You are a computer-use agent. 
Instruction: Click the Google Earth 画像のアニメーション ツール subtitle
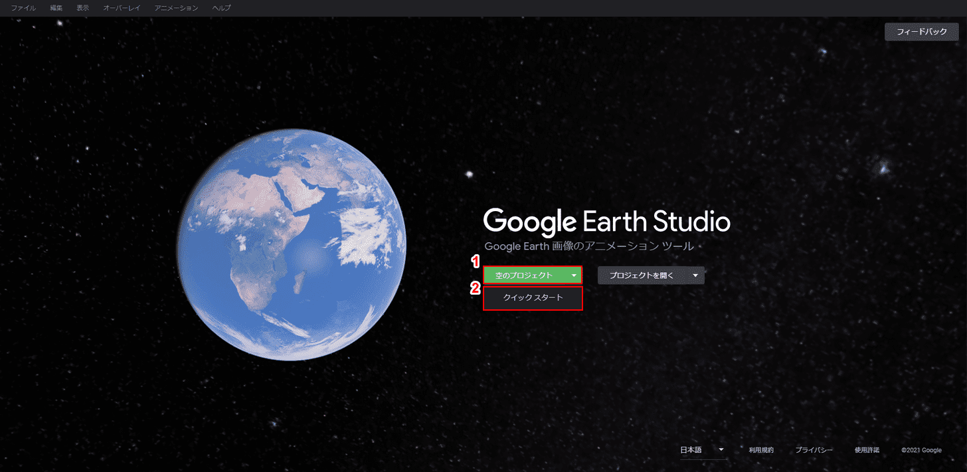pos(589,246)
